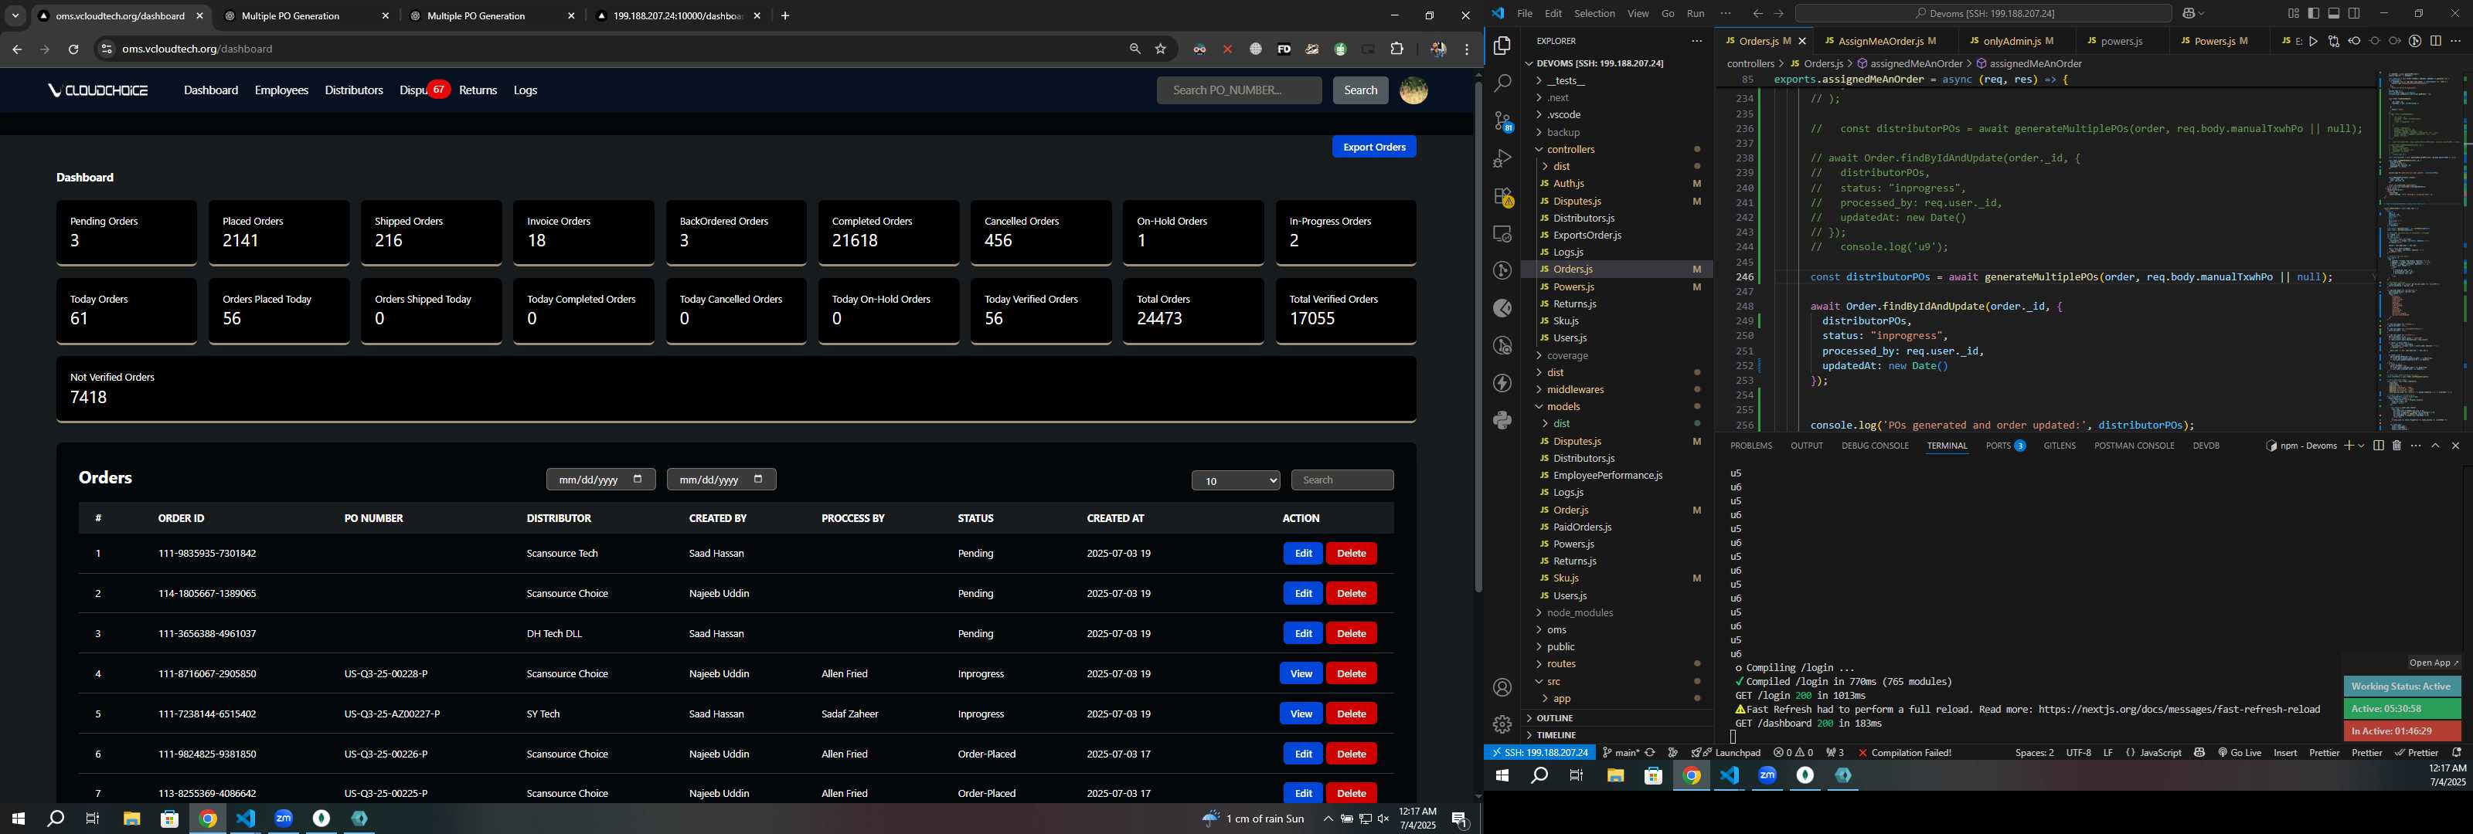Image resolution: width=2473 pixels, height=834 pixels.
Task: Open Distributors page in CloudChoice navbar
Action: (x=353, y=90)
